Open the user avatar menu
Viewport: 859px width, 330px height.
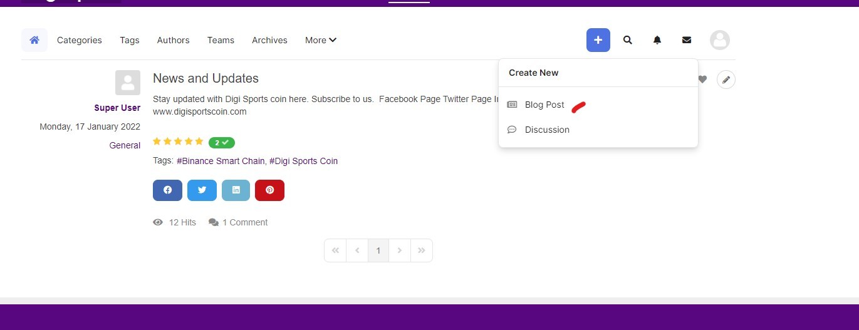point(720,40)
